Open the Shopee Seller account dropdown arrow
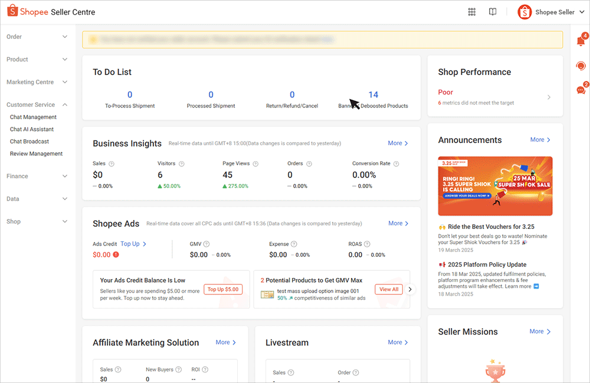The image size is (590, 383). 582,12
